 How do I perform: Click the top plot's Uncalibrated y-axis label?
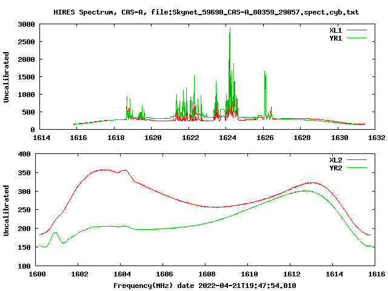[x=6, y=77]
